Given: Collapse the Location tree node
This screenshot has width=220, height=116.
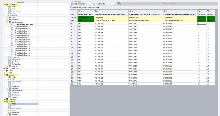Looking at the screenshot, I should click(4, 75).
